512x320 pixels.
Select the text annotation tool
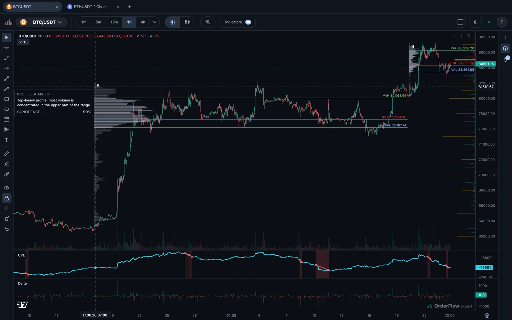(6, 140)
